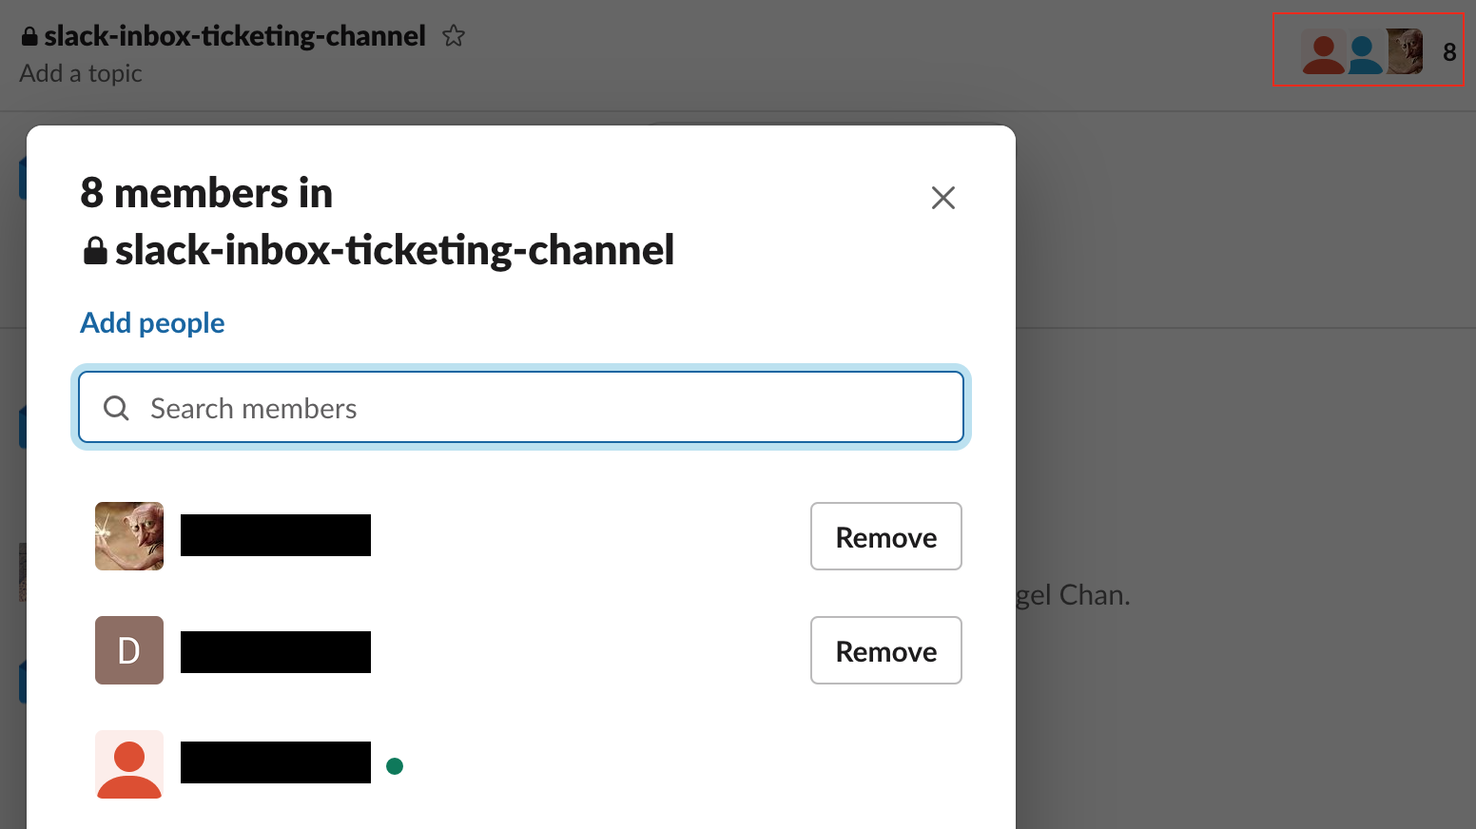1476x829 pixels.
Task: Star the slack-inbox-ticketing-channel
Action: pyautogui.click(x=454, y=35)
